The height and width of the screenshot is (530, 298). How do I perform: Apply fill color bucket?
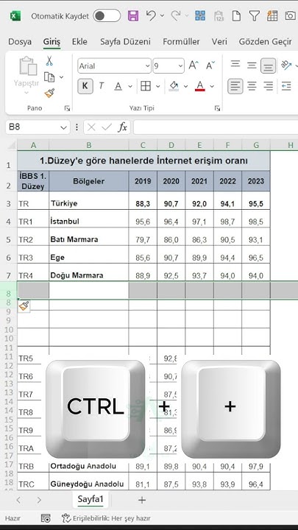(x=174, y=86)
